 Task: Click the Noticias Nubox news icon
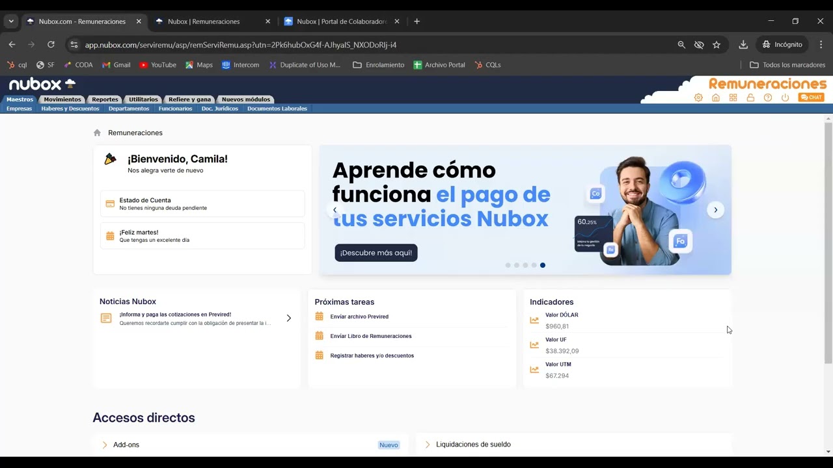[106, 318]
